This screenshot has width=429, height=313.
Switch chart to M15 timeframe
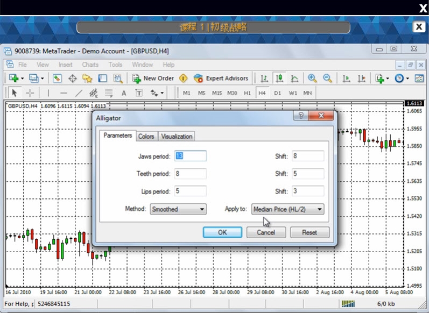pyautogui.click(x=217, y=93)
